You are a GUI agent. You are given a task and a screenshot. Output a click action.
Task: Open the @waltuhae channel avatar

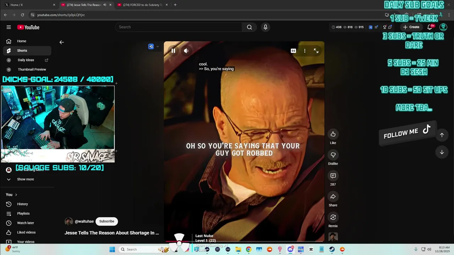69,221
